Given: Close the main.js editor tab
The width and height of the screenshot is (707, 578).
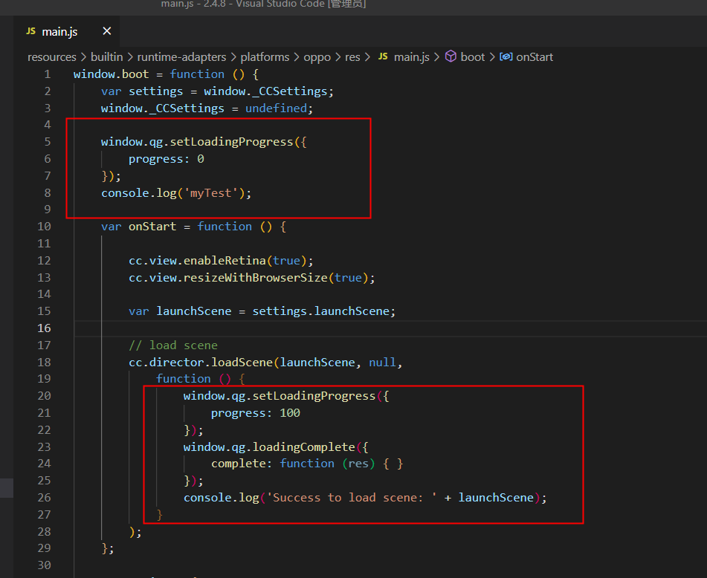Looking at the screenshot, I should tap(107, 31).
